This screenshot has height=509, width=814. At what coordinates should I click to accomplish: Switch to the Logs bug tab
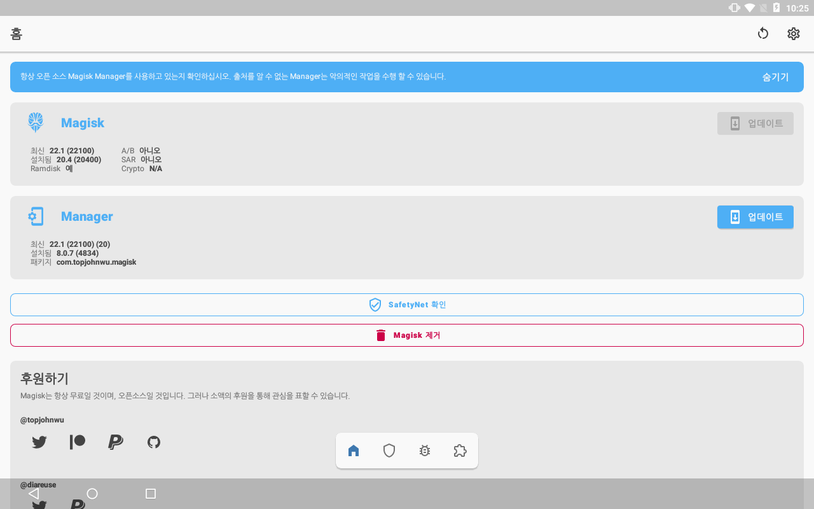[x=425, y=450]
